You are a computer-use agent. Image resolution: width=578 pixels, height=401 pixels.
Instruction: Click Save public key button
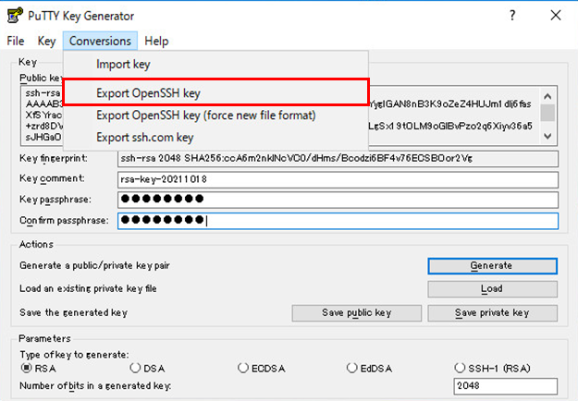[x=356, y=313]
